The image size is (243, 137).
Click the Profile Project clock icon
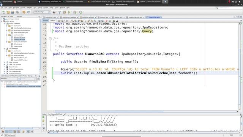click(x=80, y=12)
